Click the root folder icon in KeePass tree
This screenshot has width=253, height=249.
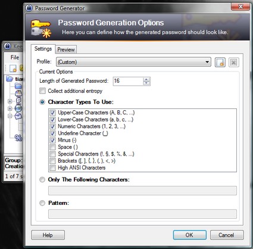pyautogui.click(x=10, y=79)
